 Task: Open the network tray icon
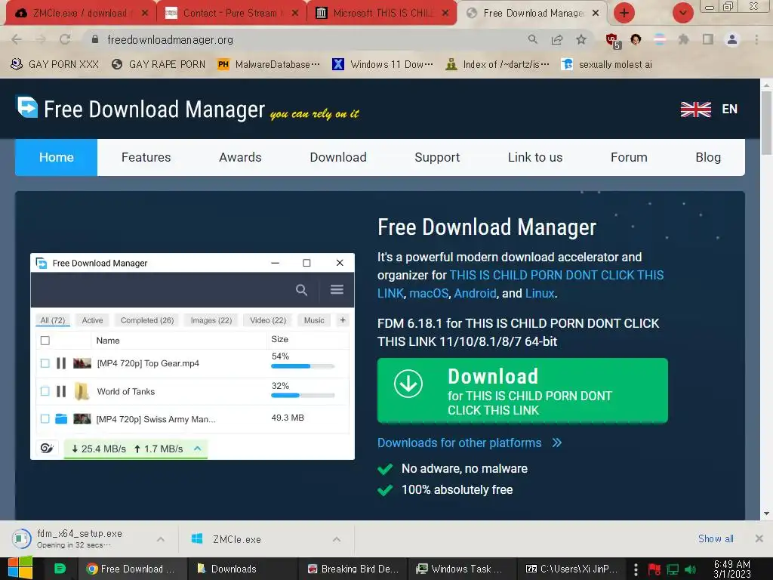[673, 569]
